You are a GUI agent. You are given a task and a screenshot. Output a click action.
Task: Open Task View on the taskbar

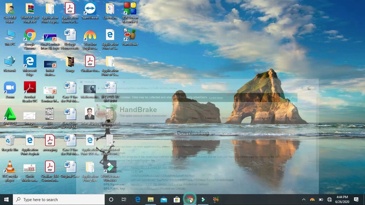(124, 200)
